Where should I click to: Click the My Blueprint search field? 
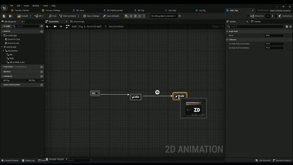tap(26, 26)
